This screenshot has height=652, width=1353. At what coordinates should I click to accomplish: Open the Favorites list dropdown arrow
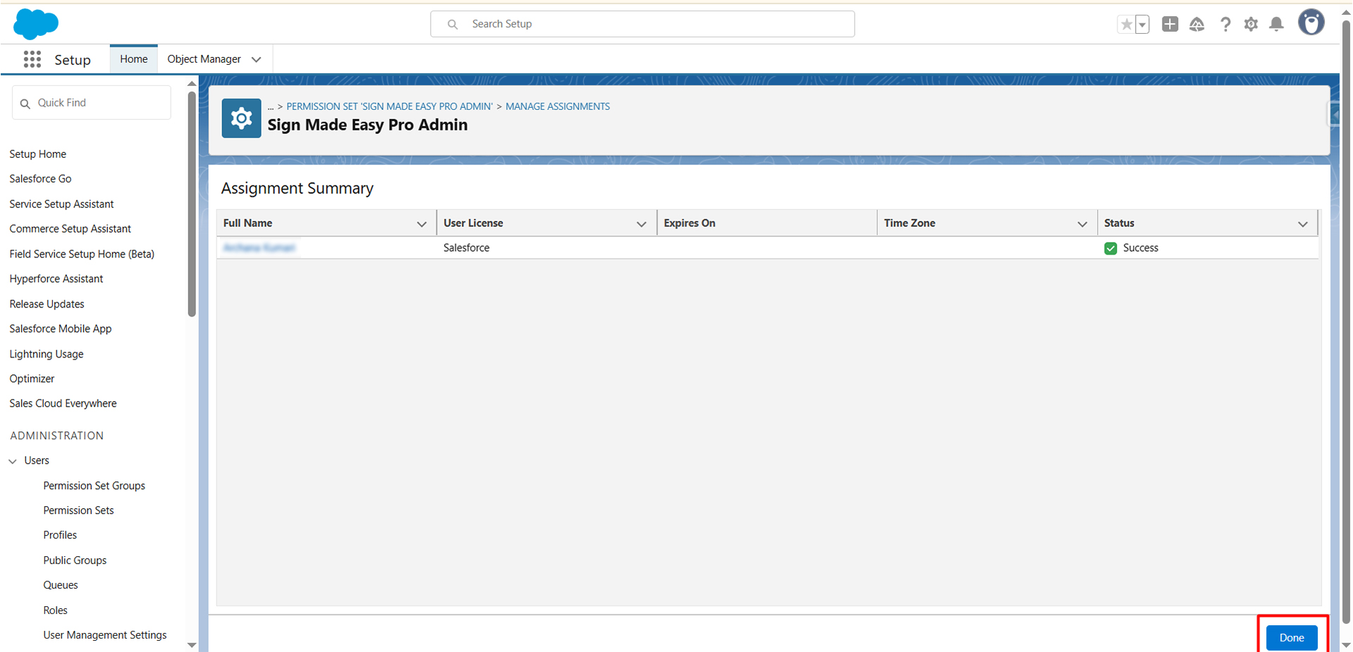1142,25
